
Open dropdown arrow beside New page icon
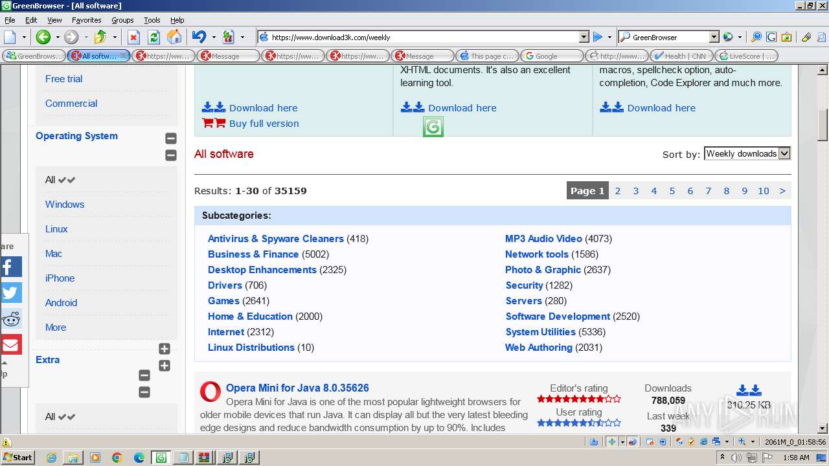tap(25, 37)
